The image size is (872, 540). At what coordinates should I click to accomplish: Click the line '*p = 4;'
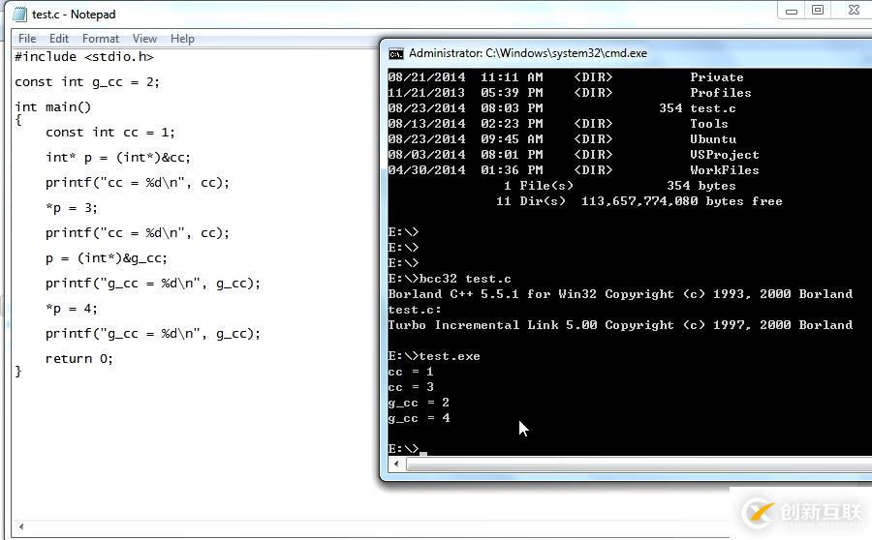tap(71, 309)
